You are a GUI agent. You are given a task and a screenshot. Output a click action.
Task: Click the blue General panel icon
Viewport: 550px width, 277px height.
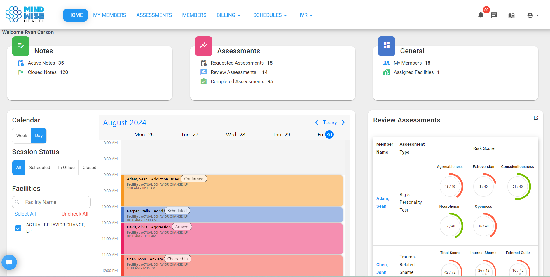pyautogui.click(x=386, y=46)
